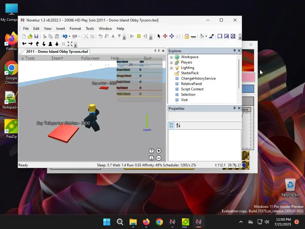Open the paint bucket color dropdown arrow
The width and height of the screenshot is (305, 229).
click(206, 36)
